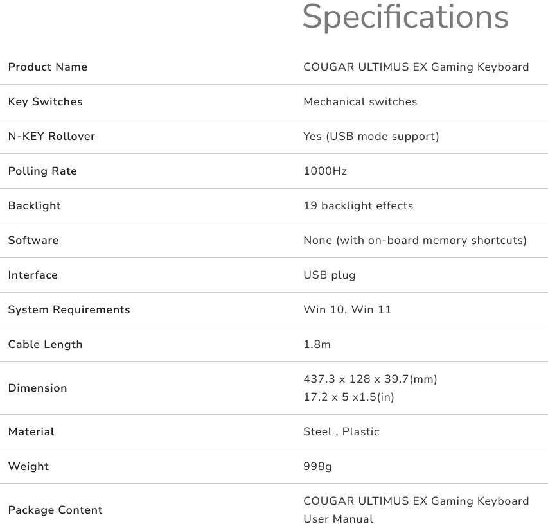This screenshot has width=548, height=531.
Task: Select the 1.8m cable length value
Action: [317, 344]
